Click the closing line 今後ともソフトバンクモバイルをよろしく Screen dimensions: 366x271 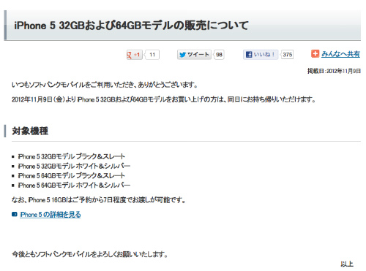tap(90, 254)
